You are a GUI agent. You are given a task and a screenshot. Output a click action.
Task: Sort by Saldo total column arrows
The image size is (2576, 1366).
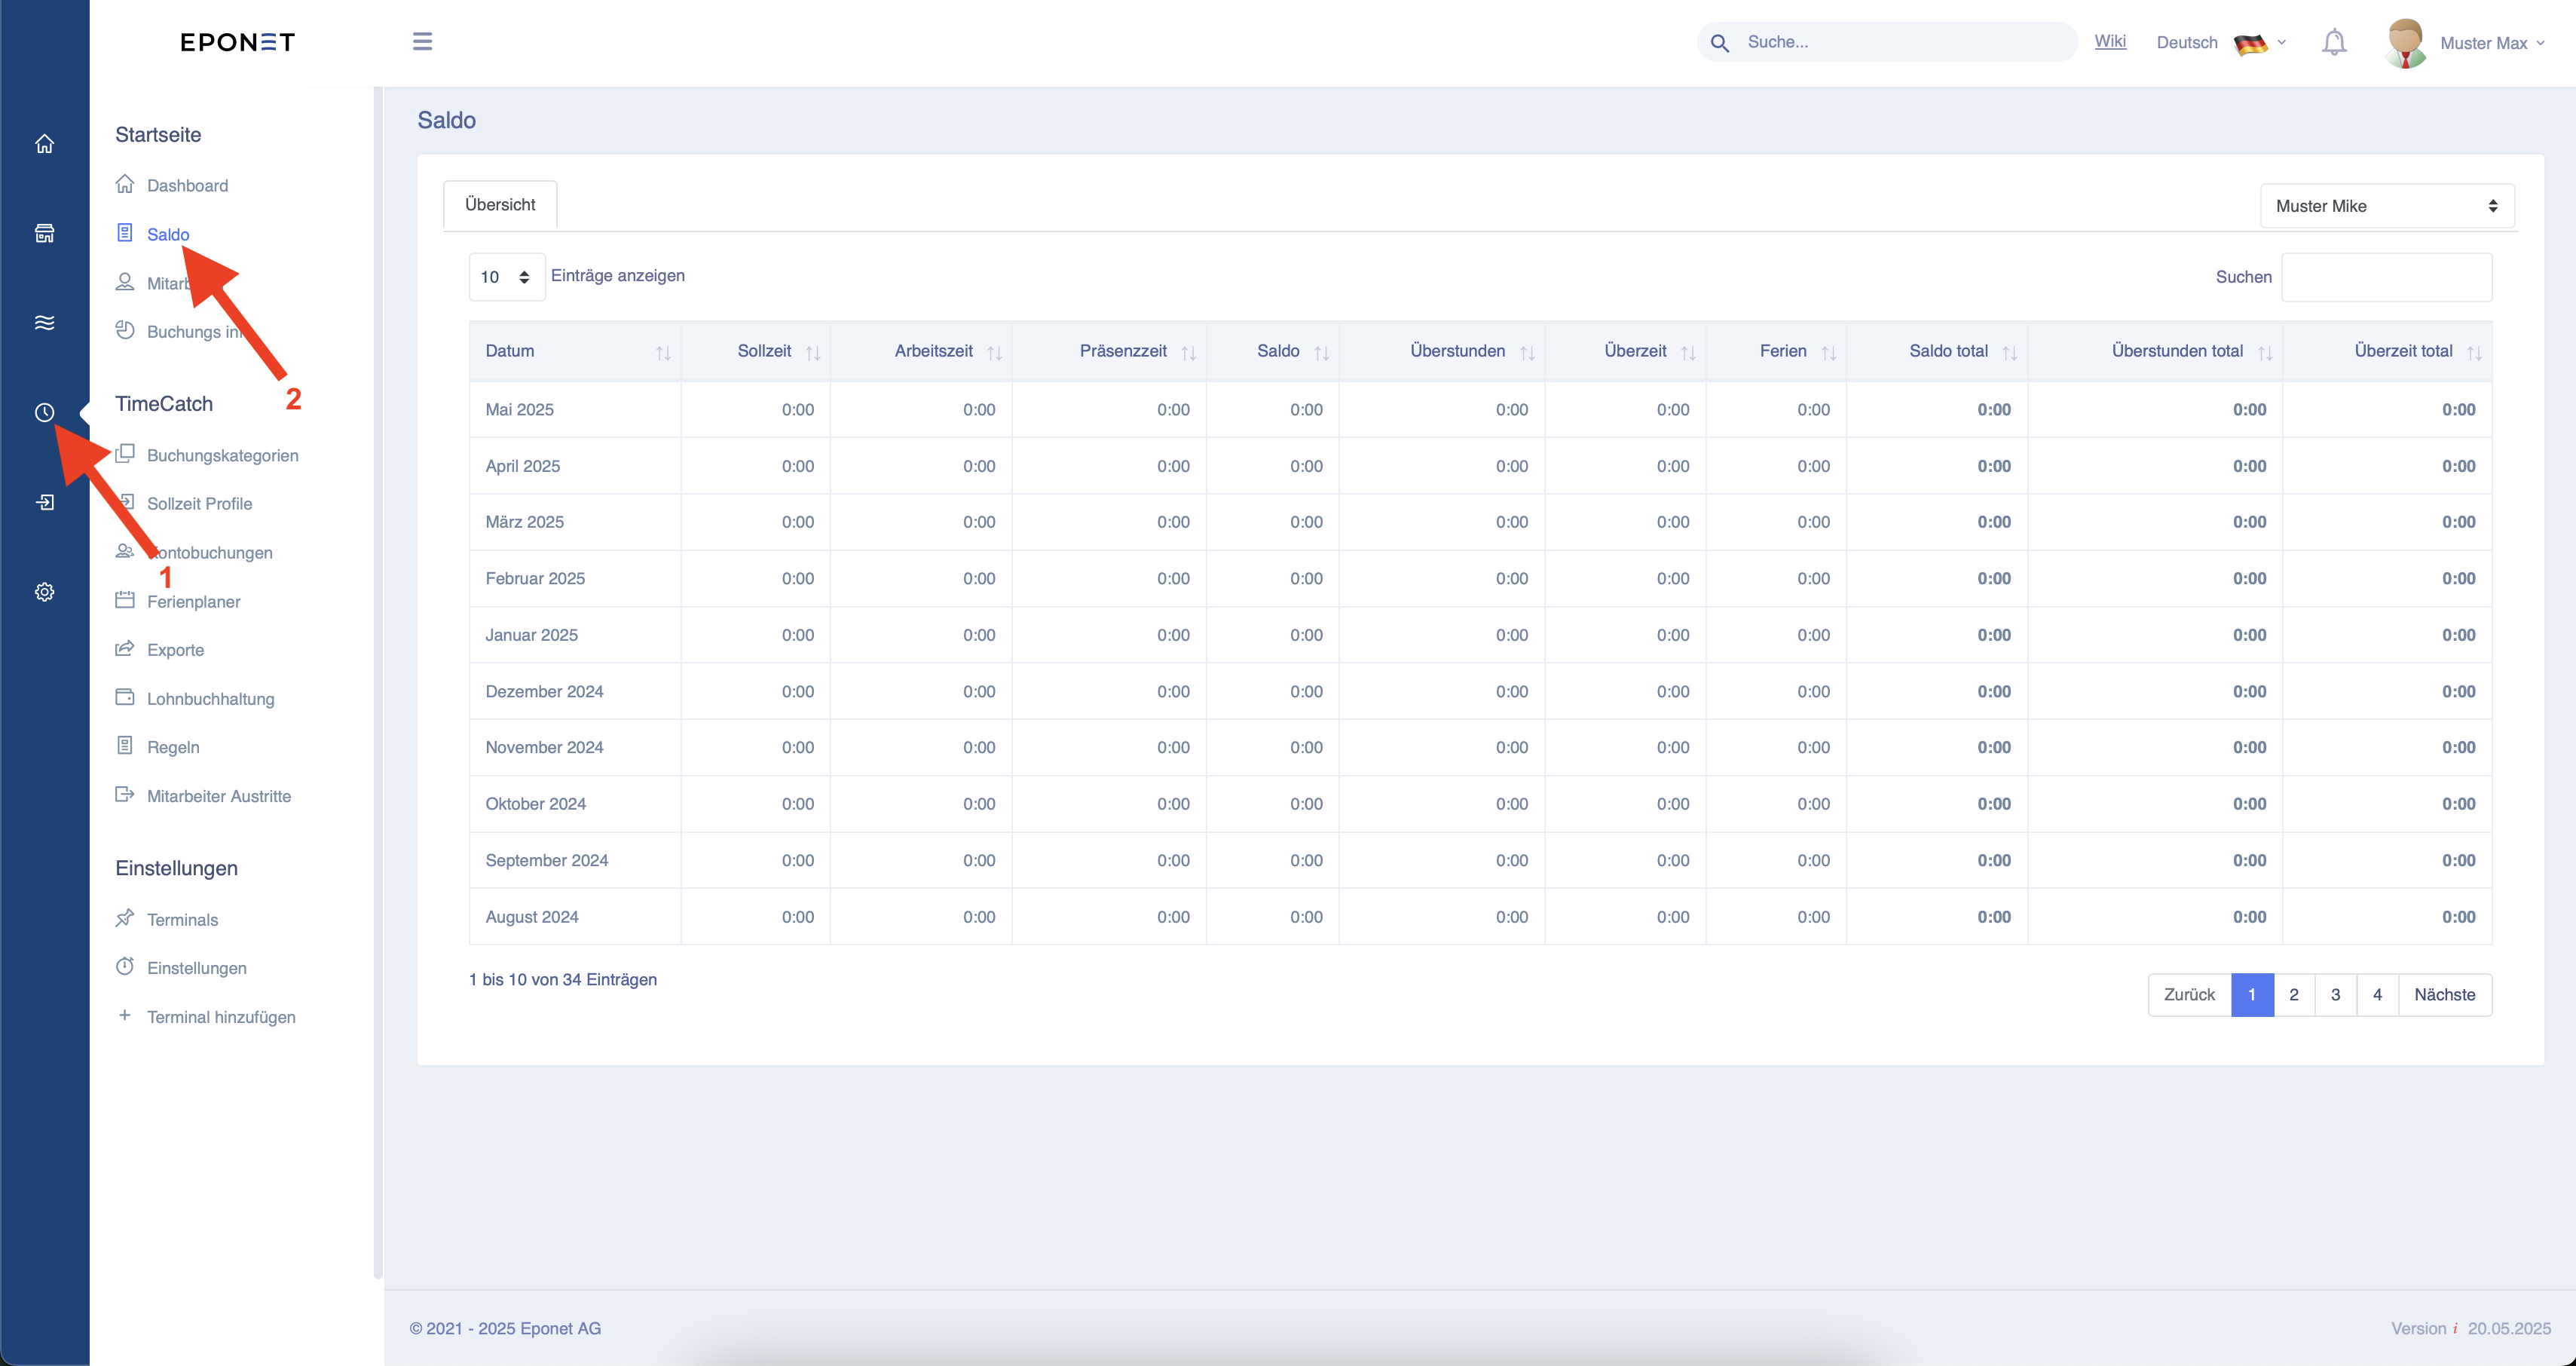[x=2010, y=352]
